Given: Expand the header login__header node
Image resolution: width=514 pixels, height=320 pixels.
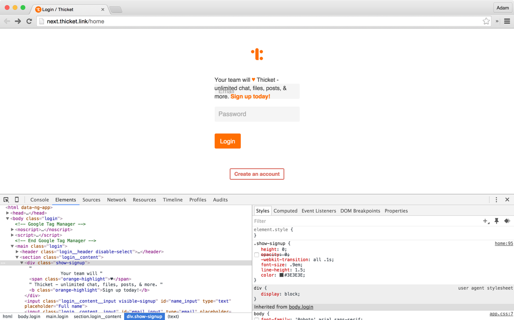Looking at the screenshot, I should tap(17, 252).
